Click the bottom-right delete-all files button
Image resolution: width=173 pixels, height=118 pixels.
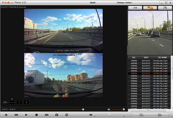pos(160,115)
